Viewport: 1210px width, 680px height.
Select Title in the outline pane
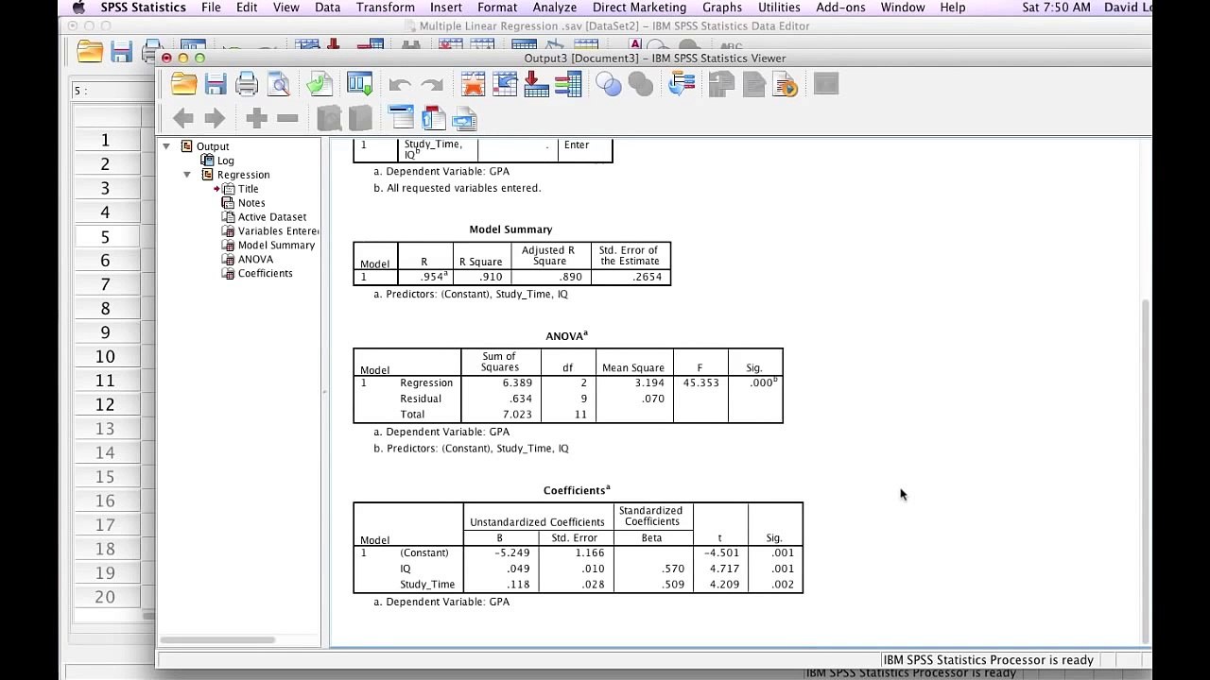pos(248,189)
